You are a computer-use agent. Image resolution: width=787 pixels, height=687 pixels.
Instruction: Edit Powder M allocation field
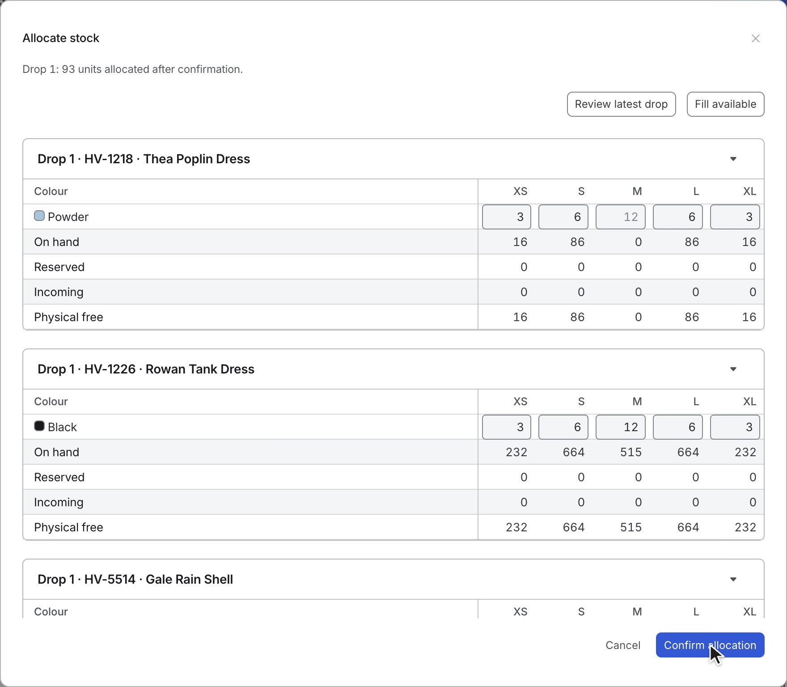(x=620, y=217)
